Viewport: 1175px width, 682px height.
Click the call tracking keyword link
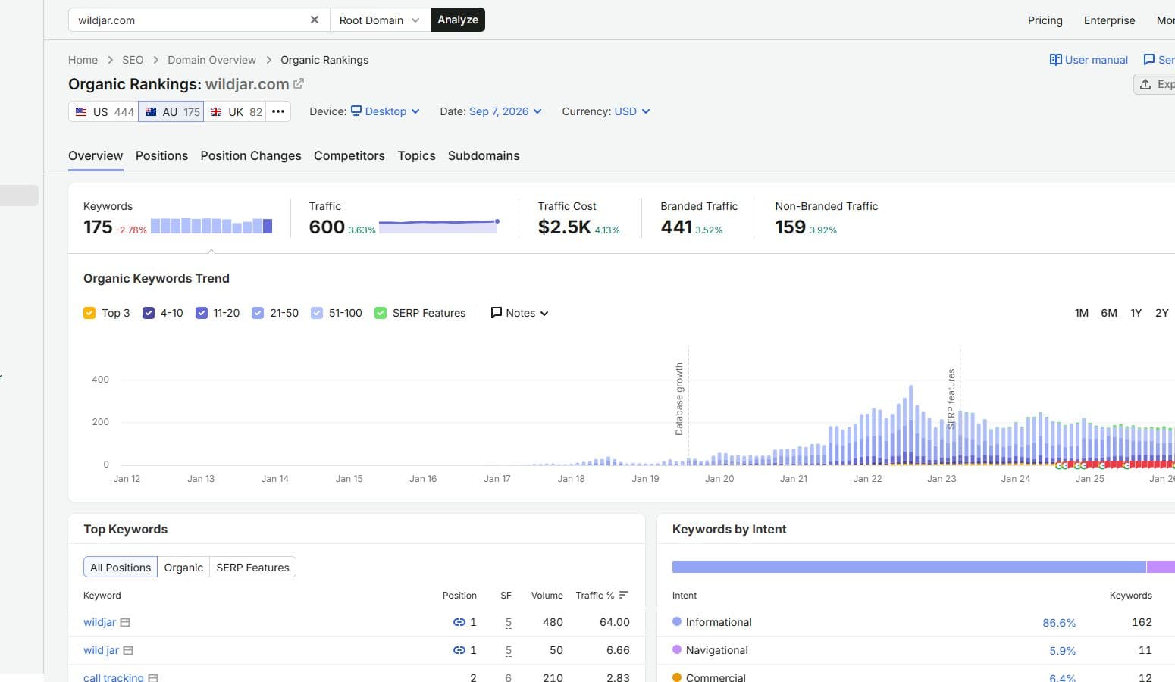click(x=113, y=677)
